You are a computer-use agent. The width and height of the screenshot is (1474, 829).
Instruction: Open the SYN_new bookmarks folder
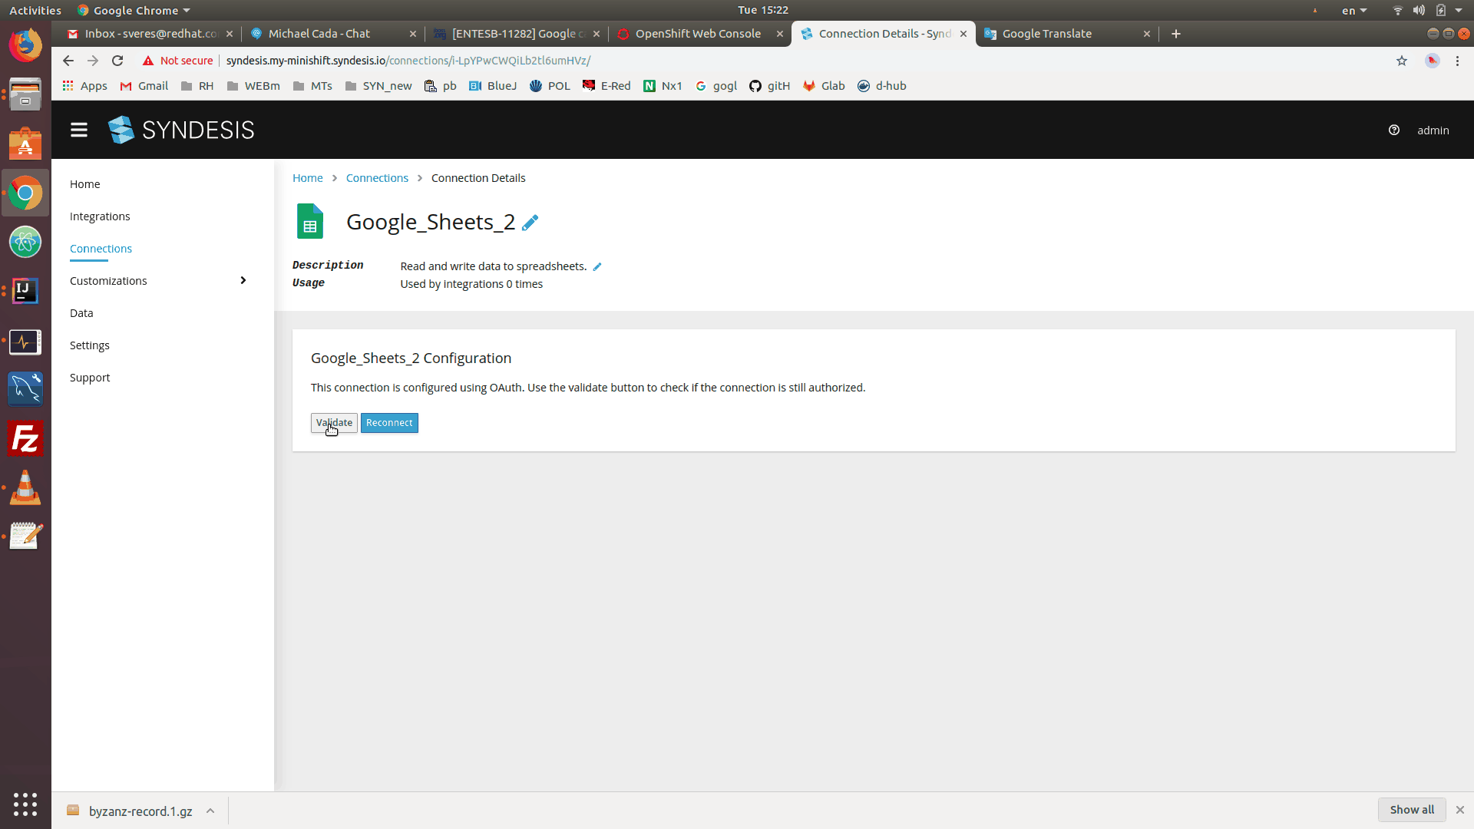(x=378, y=86)
